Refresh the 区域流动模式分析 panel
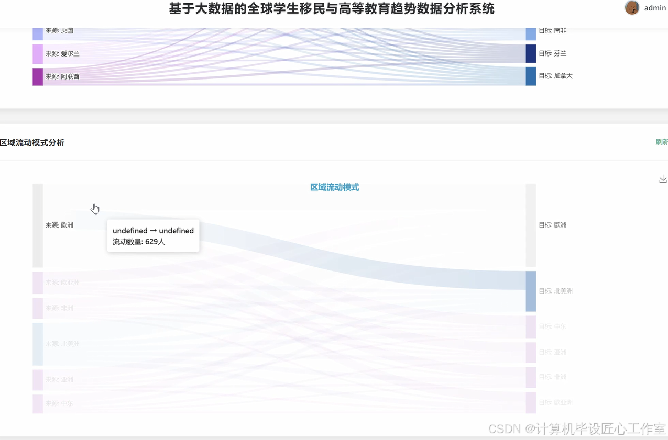Image resolution: width=668 pixels, height=440 pixels. pyautogui.click(x=662, y=142)
